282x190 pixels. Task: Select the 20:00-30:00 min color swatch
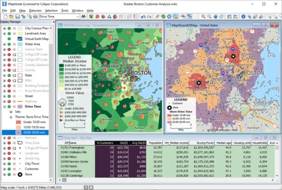coord(18,133)
